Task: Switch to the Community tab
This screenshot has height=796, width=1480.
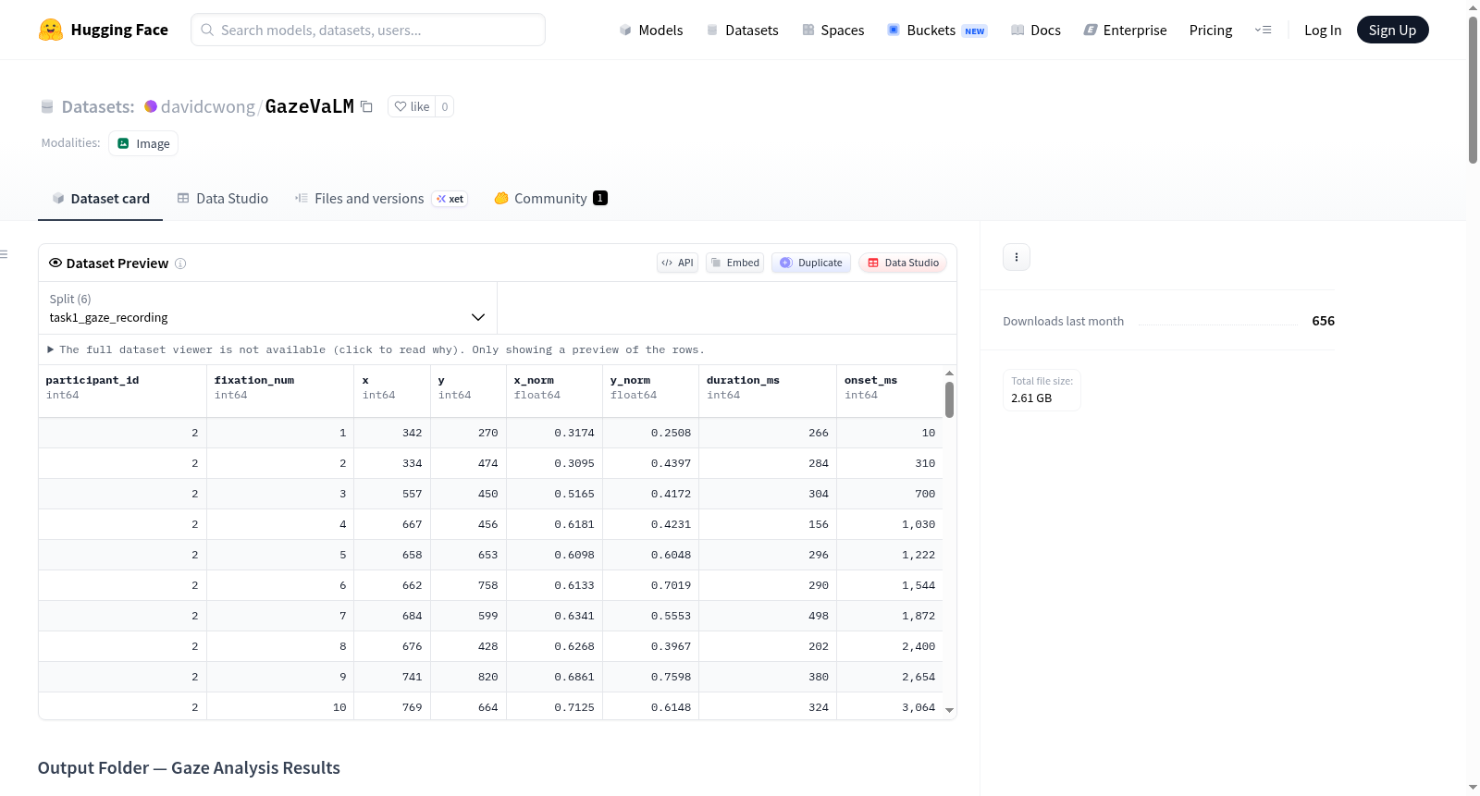Action: click(550, 198)
